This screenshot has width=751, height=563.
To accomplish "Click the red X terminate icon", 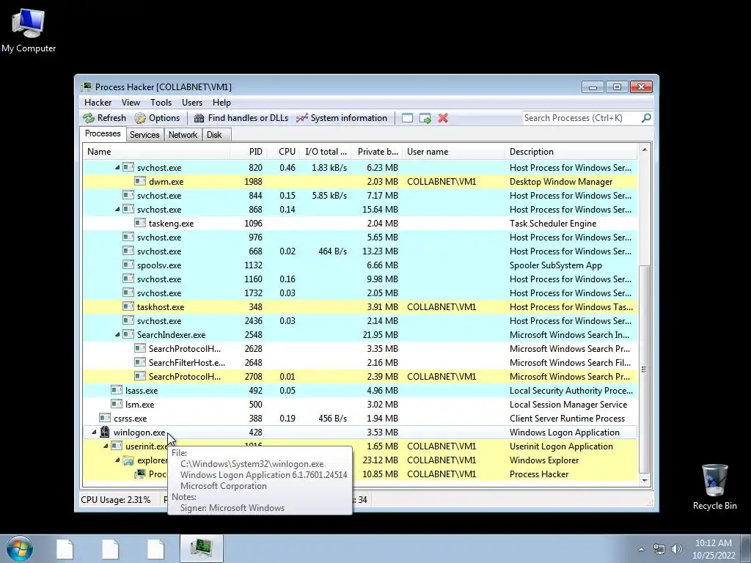I will [x=443, y=118].
